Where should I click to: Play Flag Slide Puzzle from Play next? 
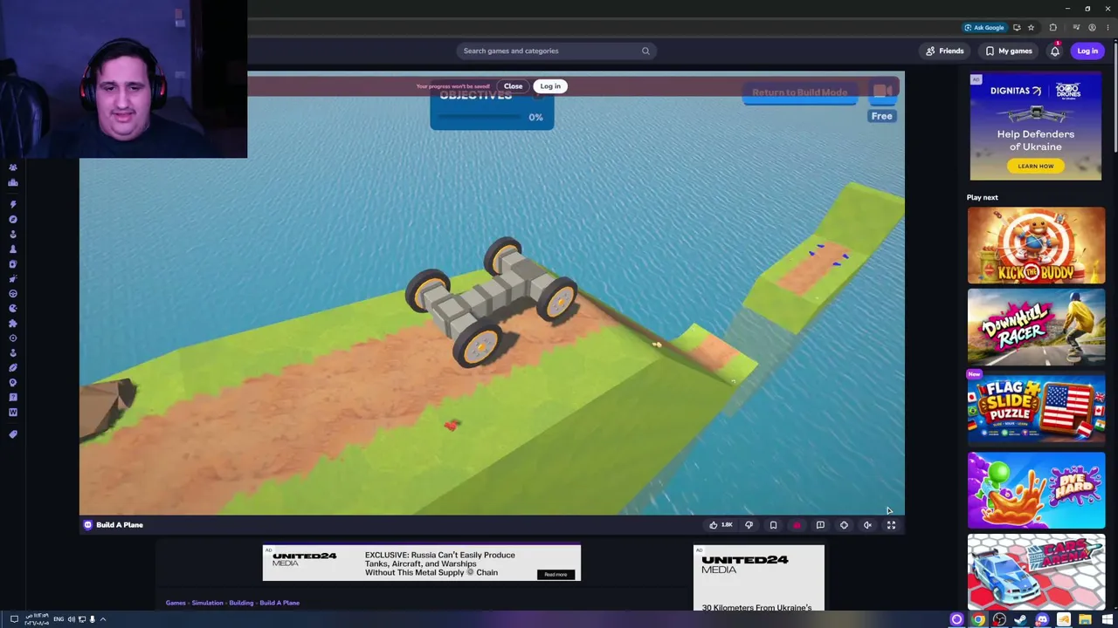click(x=1036, y=409)
